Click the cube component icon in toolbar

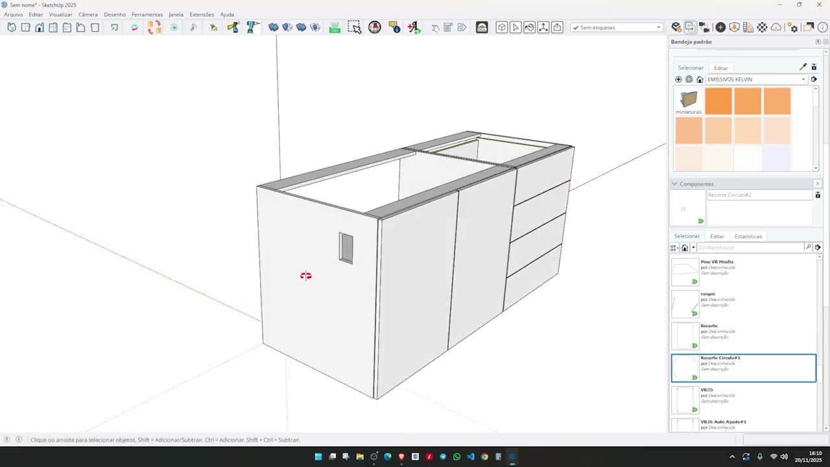point(502,27)
